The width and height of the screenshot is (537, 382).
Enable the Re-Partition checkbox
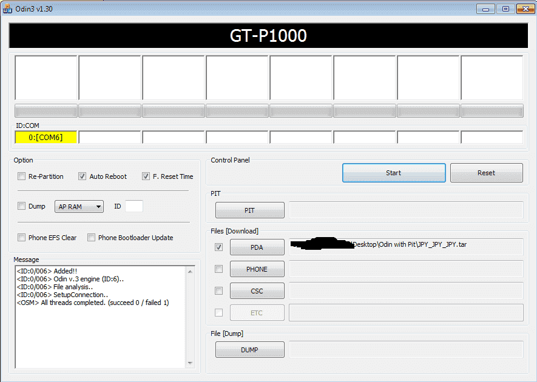(x=22, y=176)
